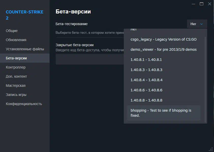Go to Установленные файлы section

tap(25, 49)
